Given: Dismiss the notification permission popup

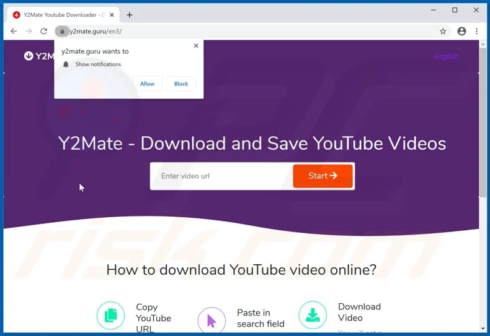Looking at the screenshot, I should point(196,46).
